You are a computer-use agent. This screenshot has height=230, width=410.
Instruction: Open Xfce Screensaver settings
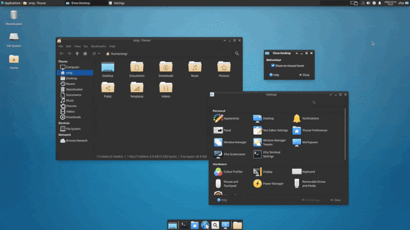coord(218,155)
